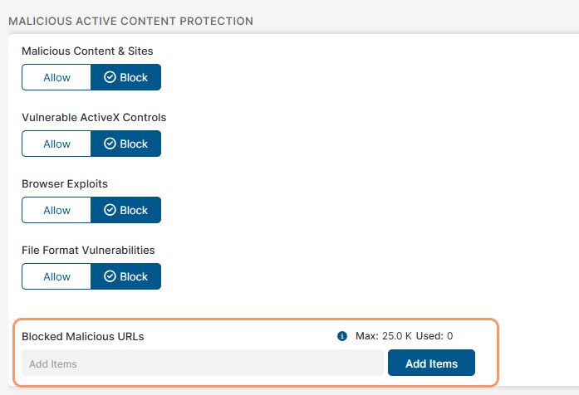
Task: Select Block under Browser Exploits
Action: click(x=126, y=210)
